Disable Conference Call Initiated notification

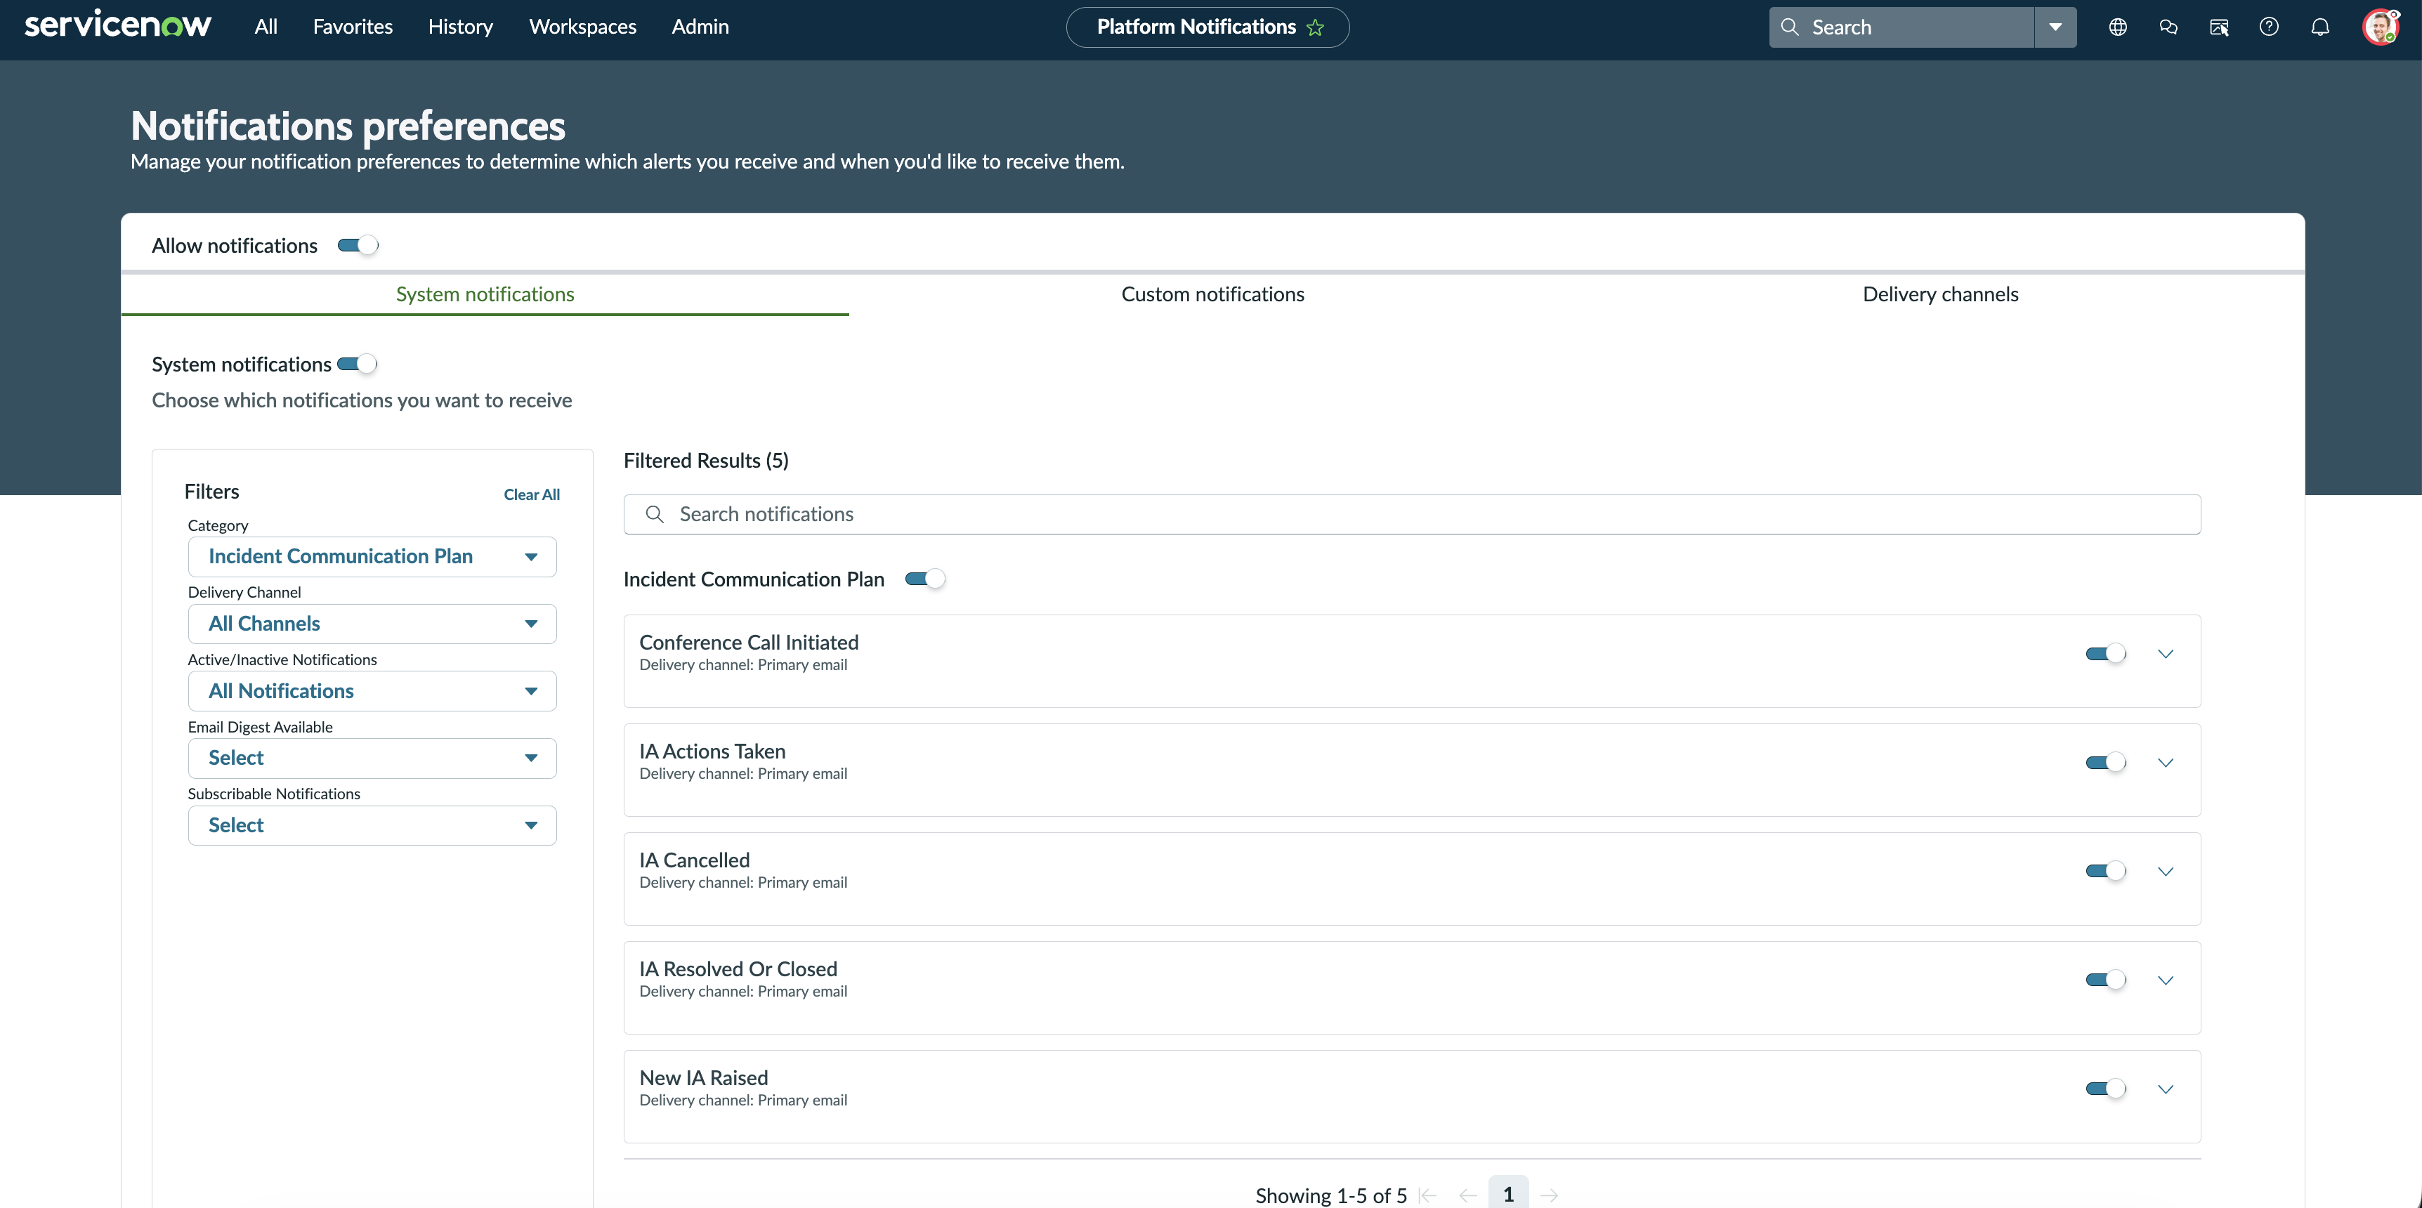click(x=2106, y=653)
